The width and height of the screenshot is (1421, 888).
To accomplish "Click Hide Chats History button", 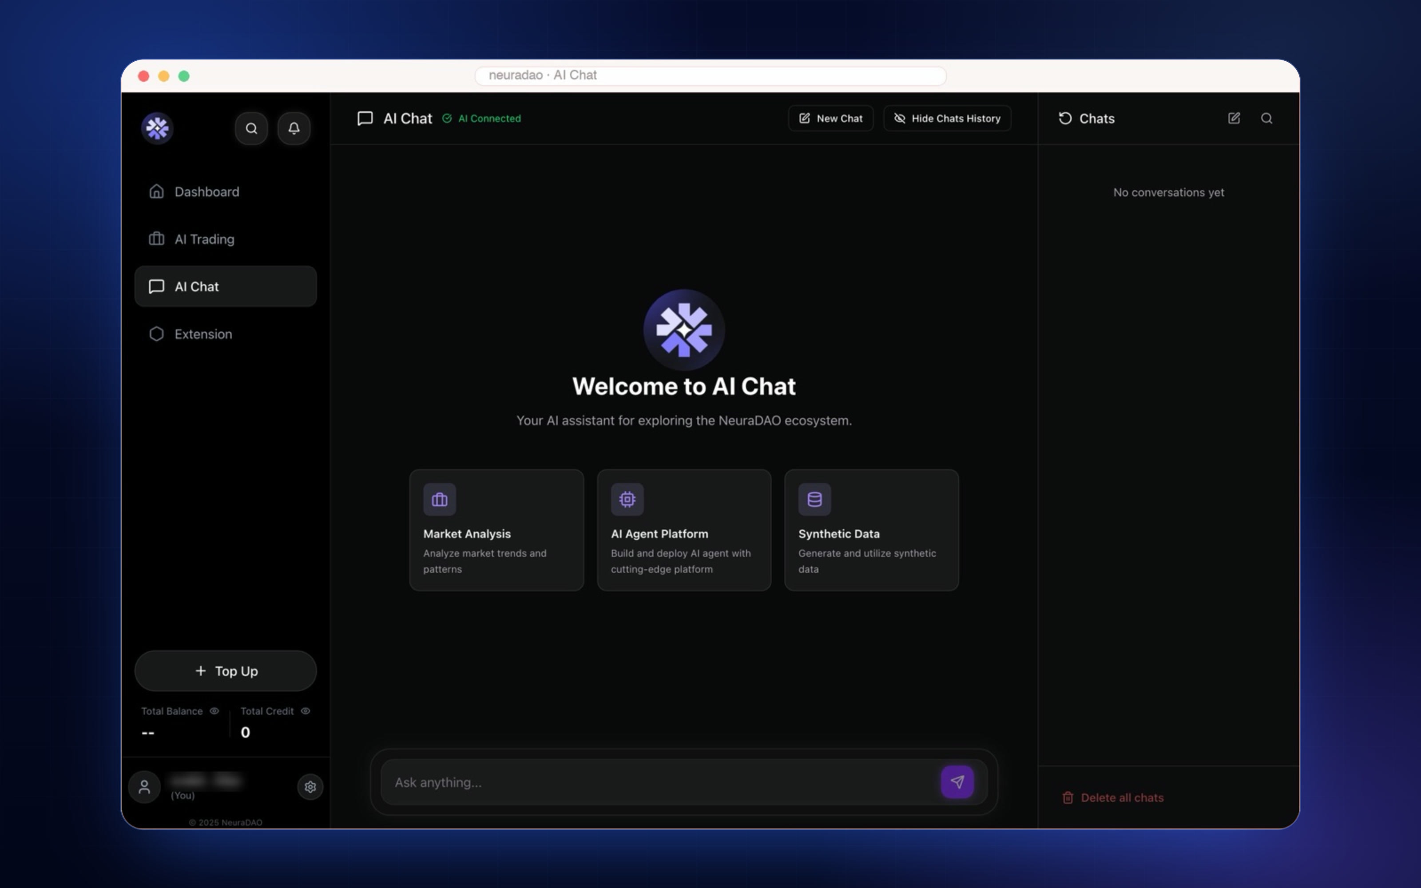I will point(947,119).
